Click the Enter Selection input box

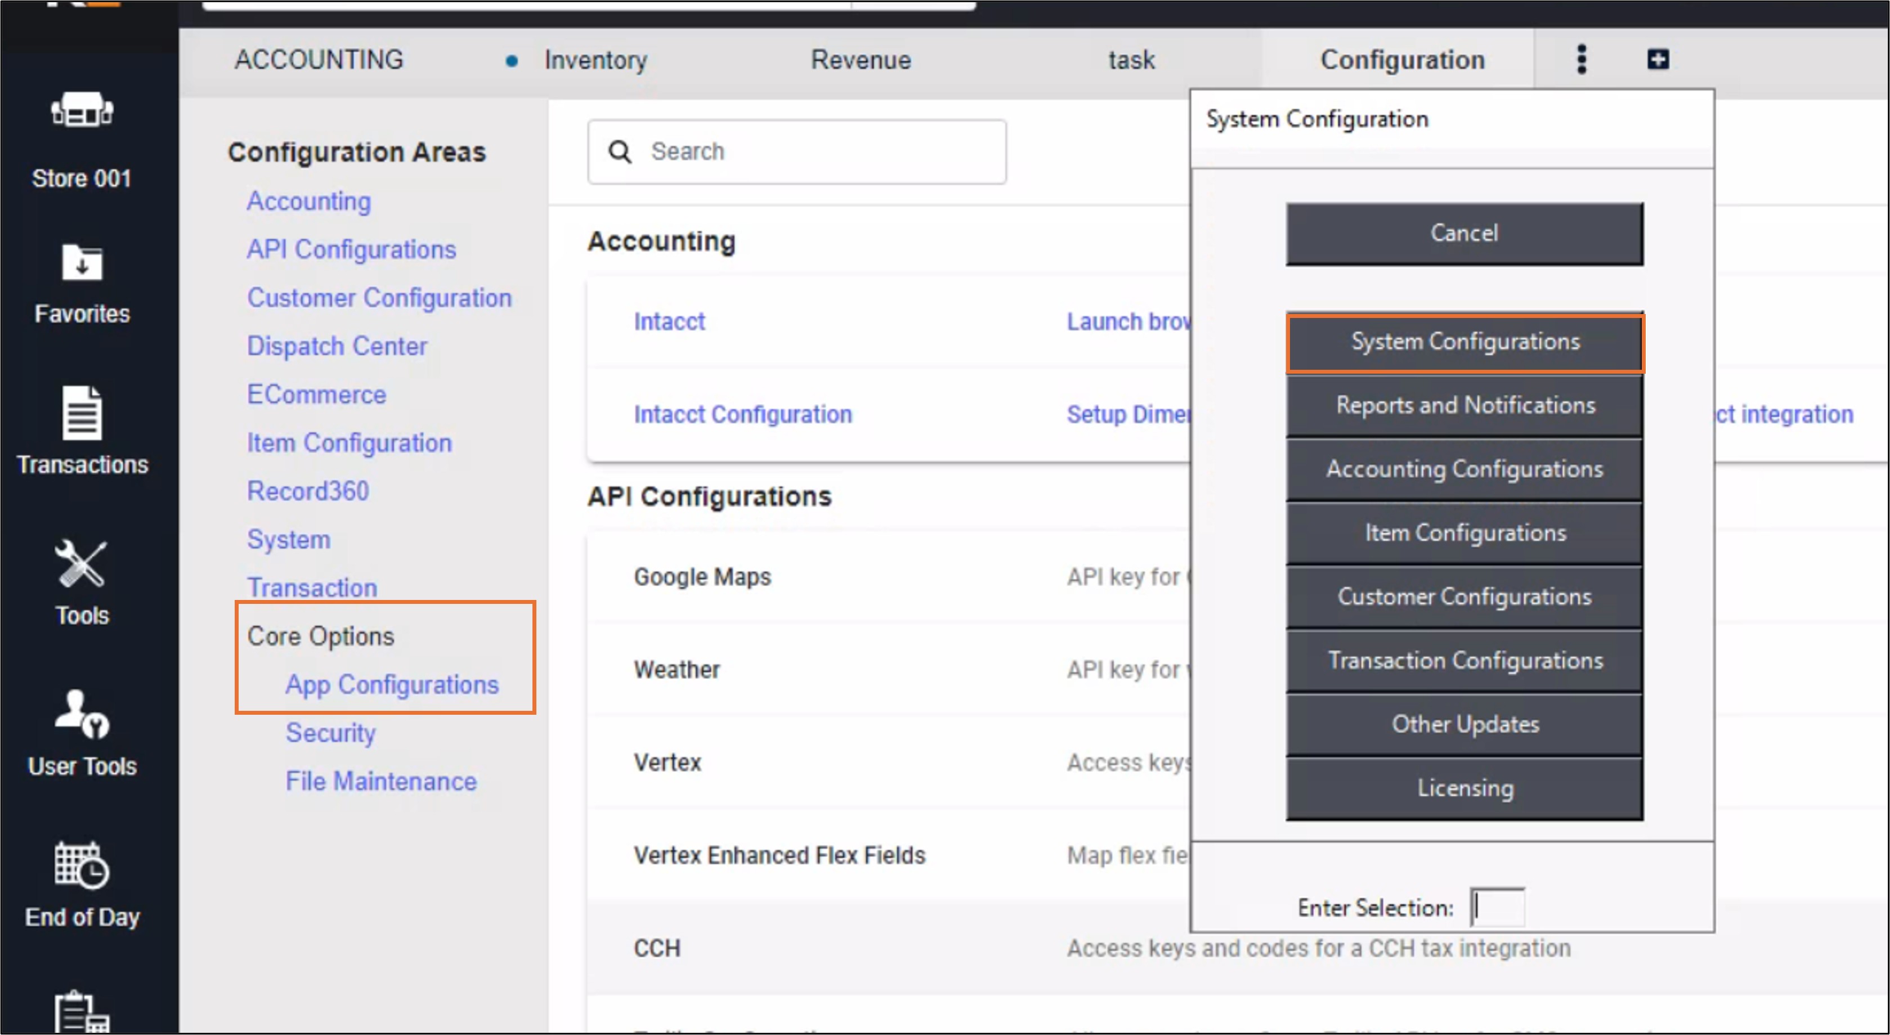[x=1498, y=907]
